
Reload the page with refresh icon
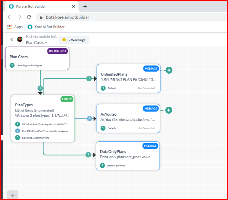[29, 17]
